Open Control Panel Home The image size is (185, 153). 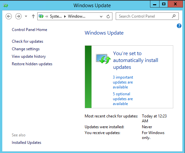pos(29,30)
